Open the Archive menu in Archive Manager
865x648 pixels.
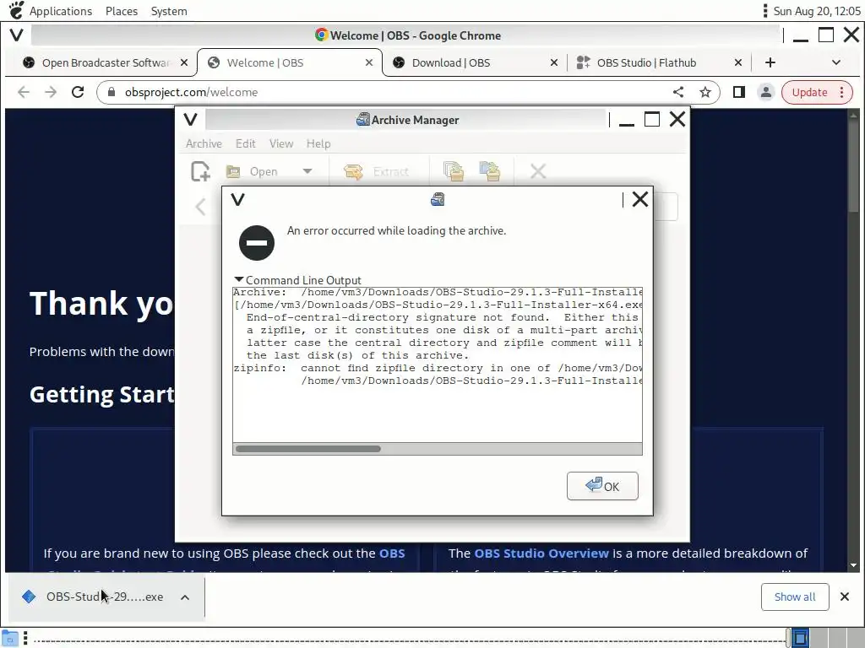click(204, 143)
